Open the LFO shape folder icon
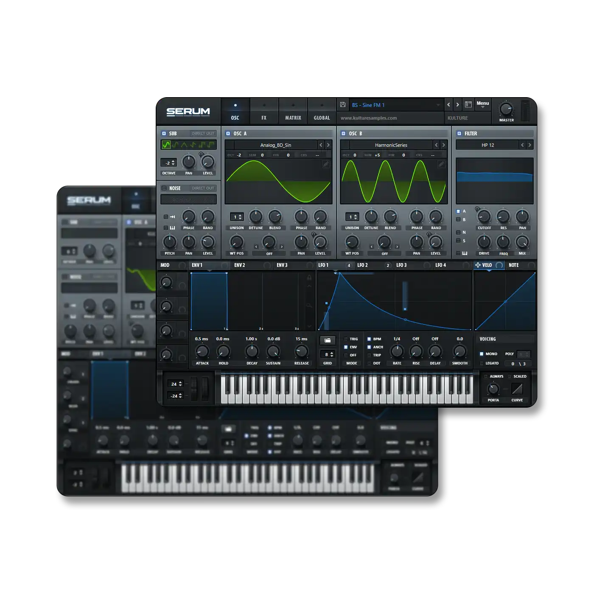The image size is (594, 594). pos(328,340)
